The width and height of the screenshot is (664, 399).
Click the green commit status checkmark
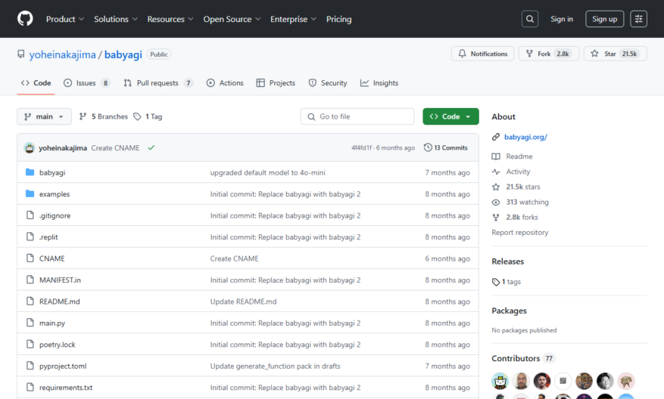pos(151,147)
